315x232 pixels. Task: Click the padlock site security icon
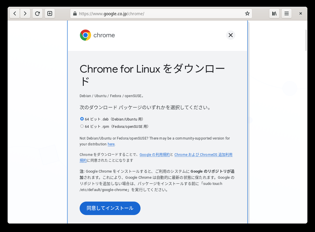[x=75, y=14]
